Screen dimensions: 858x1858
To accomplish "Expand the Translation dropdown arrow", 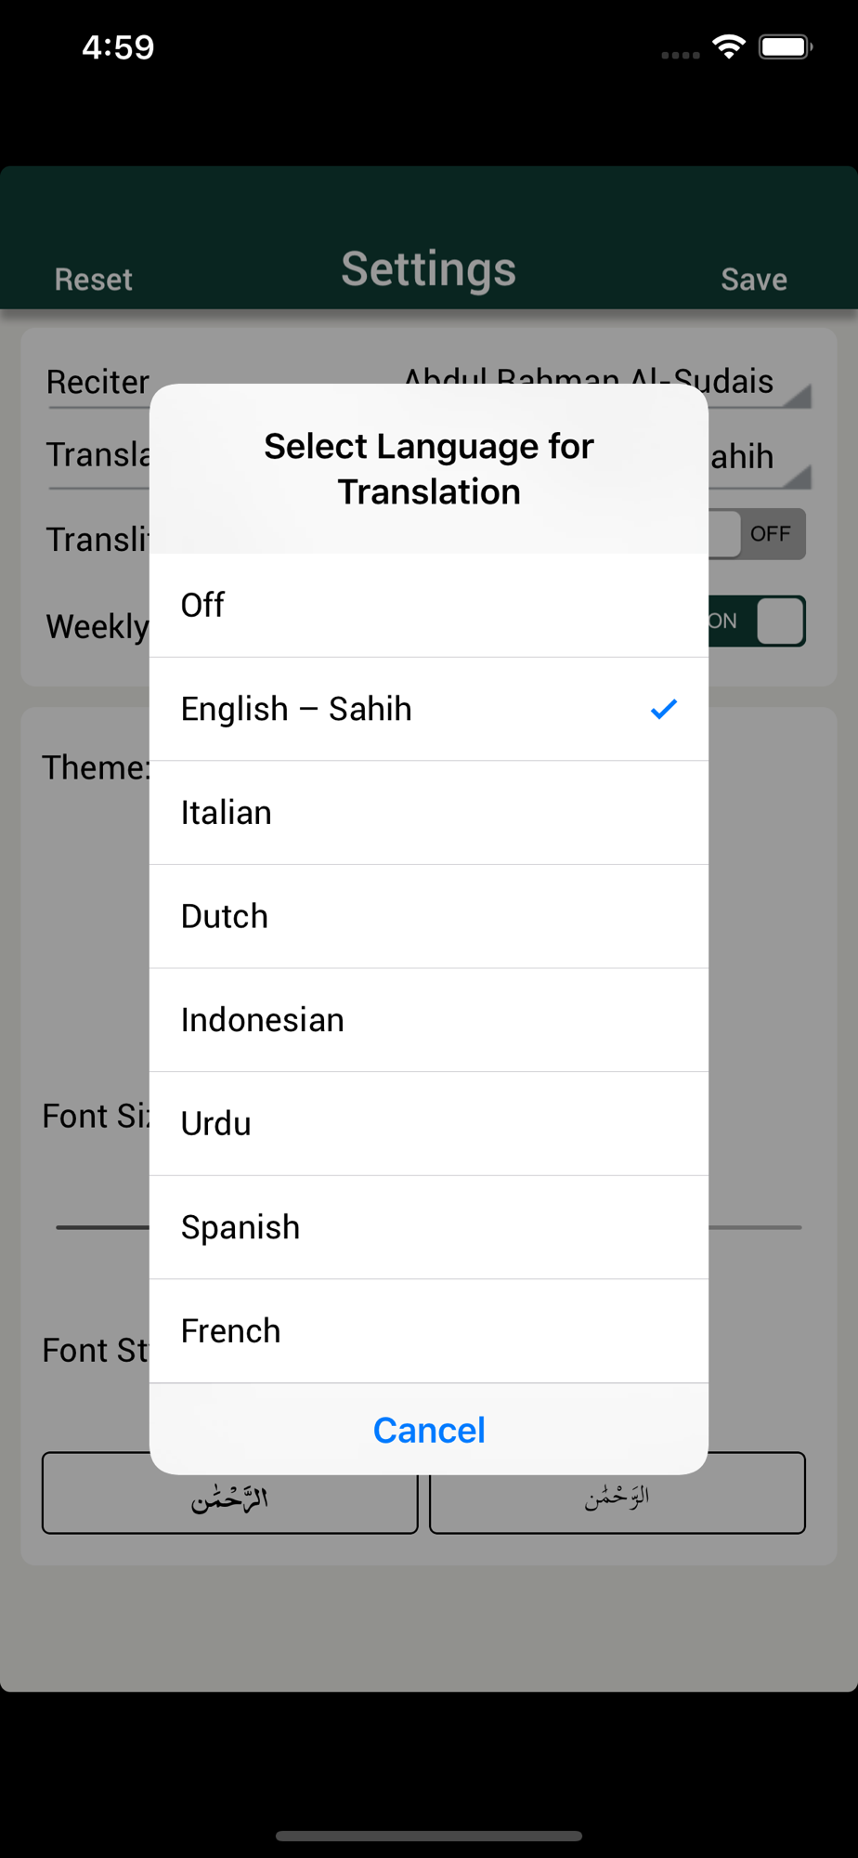I will pyautogui.click(x=797, y=476).
